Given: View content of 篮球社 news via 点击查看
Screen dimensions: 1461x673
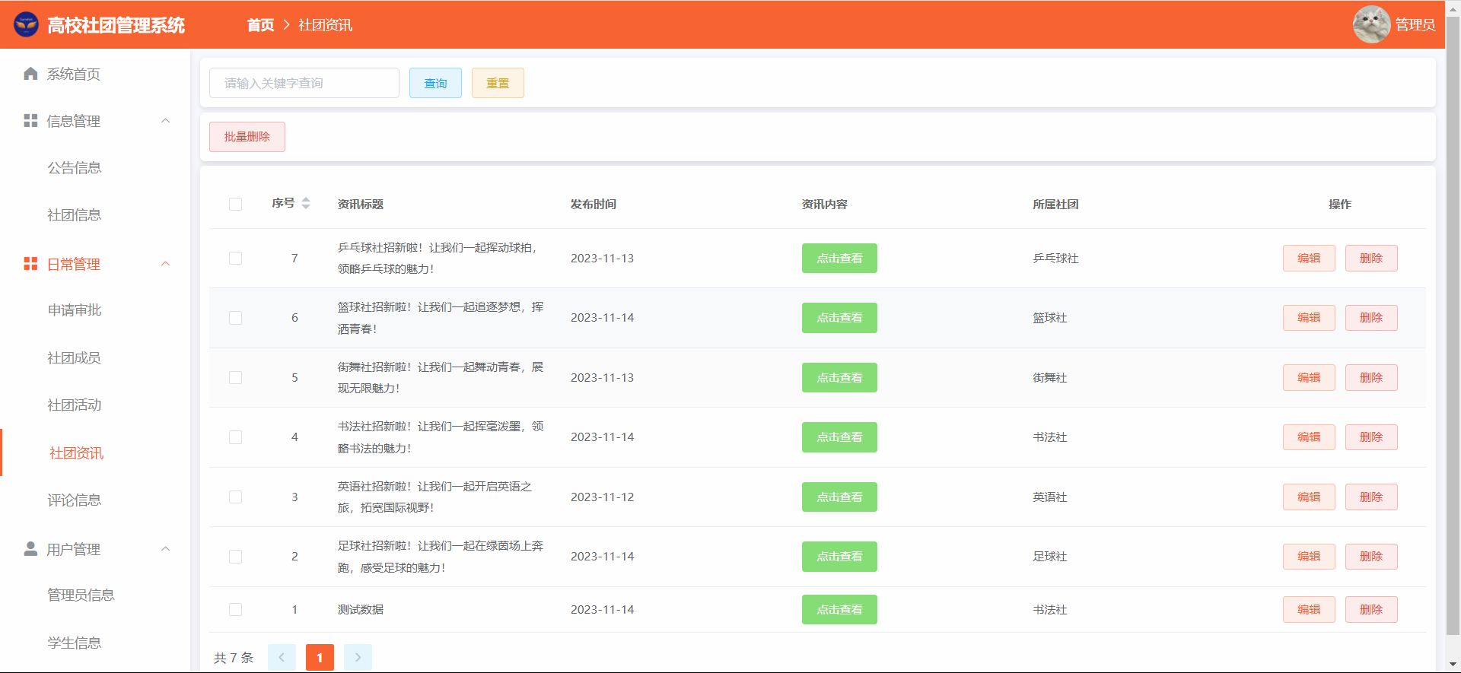Looking at the screenshot, I should 839,318.
